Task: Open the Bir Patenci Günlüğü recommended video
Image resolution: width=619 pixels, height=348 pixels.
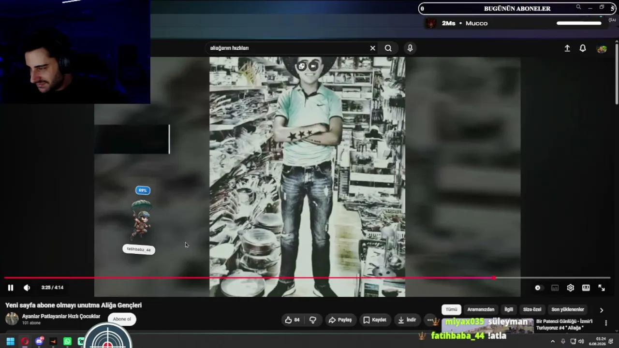Action: pyautogui.click(x=564, y=324)
